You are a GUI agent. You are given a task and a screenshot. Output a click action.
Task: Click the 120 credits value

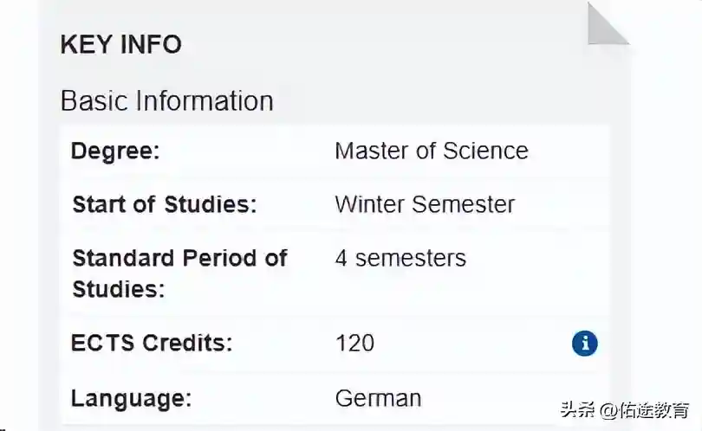click(354, 343)
